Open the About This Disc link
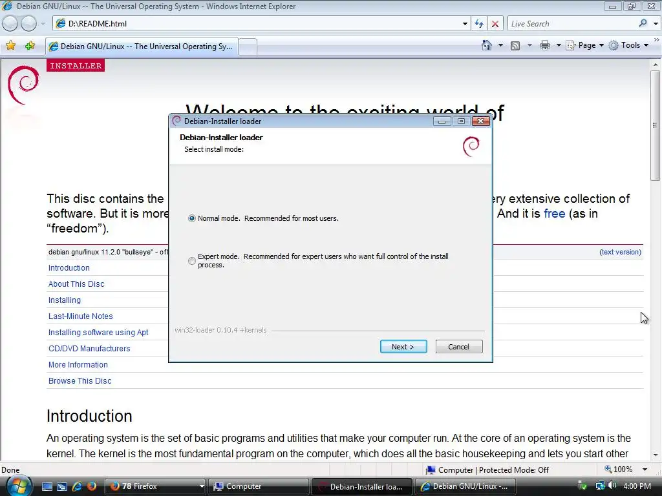Image resolution: width=662 pixels, height=496 pixels. [x=76, y=284]
